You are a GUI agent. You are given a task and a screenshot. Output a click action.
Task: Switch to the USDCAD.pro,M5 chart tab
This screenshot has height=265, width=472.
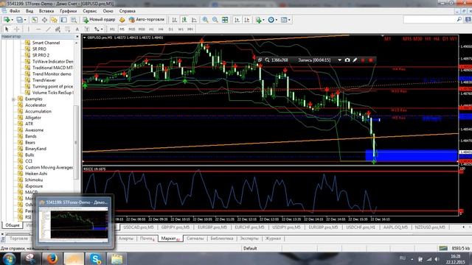139,227
